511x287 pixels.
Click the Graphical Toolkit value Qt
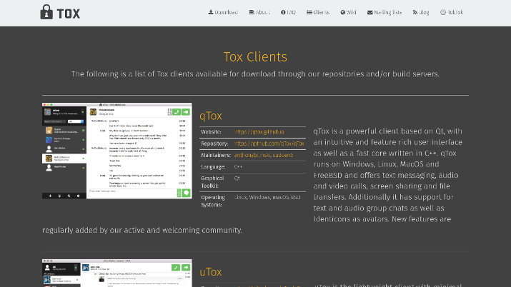[x=237, y=178]
